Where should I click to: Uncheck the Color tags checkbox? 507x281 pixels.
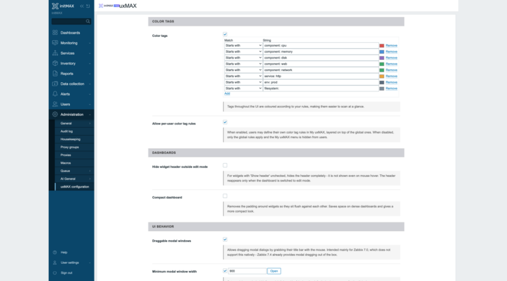coord(225,34)
